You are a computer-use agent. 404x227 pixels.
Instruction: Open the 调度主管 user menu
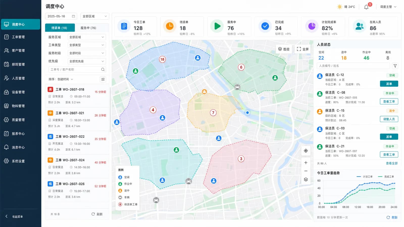coord(388,7)
